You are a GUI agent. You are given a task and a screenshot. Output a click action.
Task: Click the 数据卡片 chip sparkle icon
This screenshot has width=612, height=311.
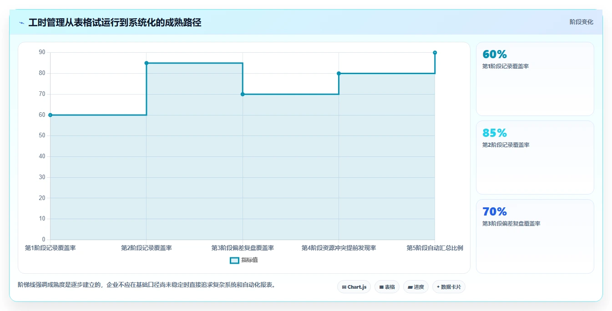point(438,287)
